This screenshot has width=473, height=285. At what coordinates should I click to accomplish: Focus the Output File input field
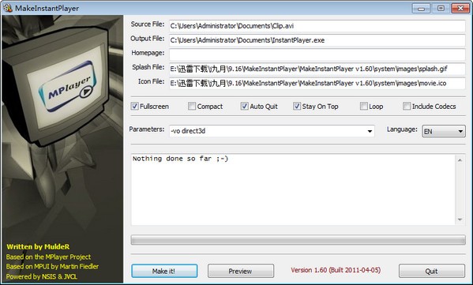tap(317, 40)
